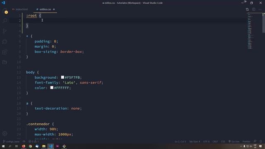The image size is (265, 149).
Task: Open the Adobe Media Encoder taskbar icon
Action: tap(57, 146)
